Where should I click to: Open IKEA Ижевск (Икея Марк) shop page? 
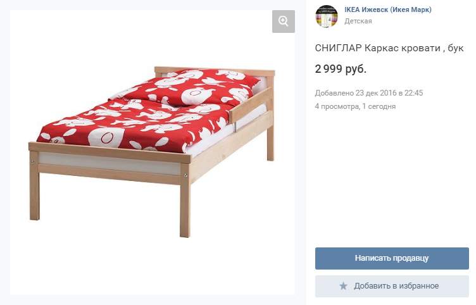pos(387,9)
